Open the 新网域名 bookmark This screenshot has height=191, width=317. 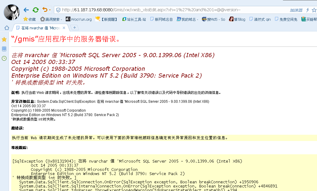point(161,19)
